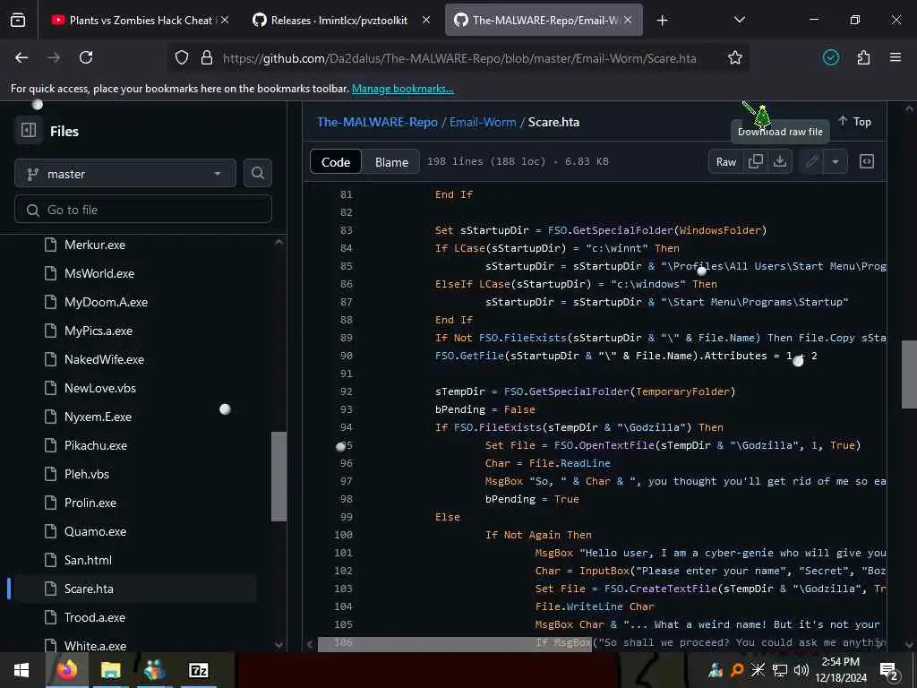Switch to Releases pvztoolkit tab
Screen dimensions: 917x688
coord(339,21)
